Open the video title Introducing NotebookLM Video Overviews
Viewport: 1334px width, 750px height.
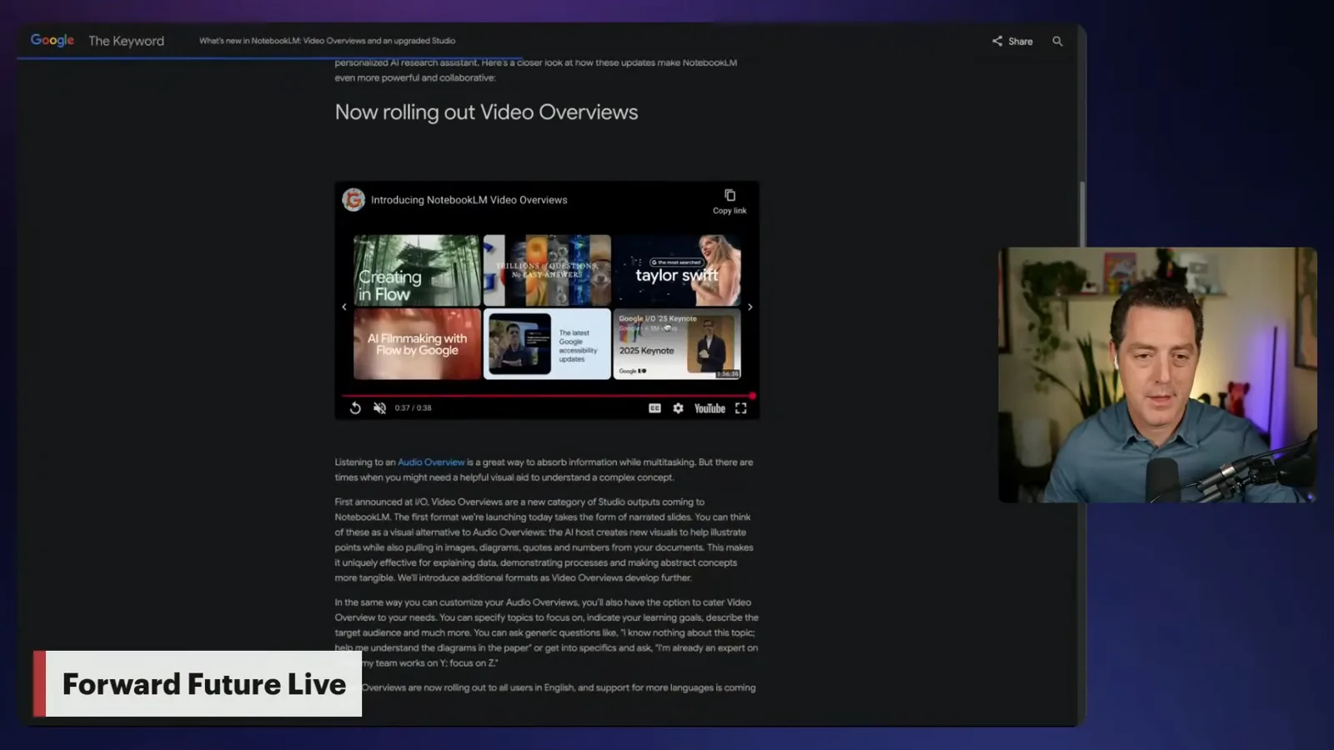[469, 200]
